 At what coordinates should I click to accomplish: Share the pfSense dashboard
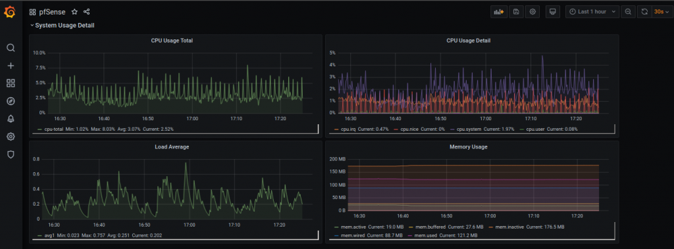point(86,12)
